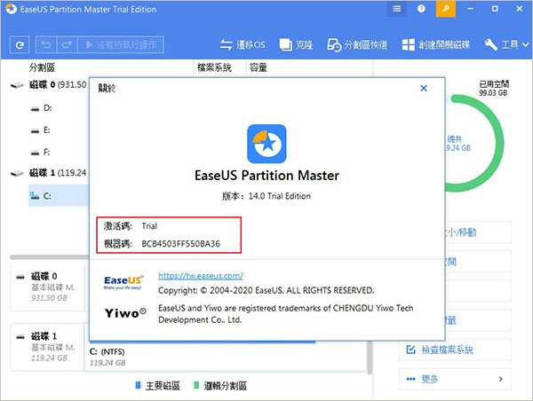Click the green used-space ring chart
This screenshot has width=533, height=401.
497,145
